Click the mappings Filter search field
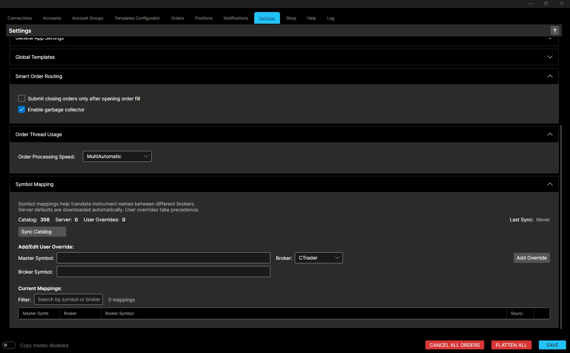 pyautogui.click(x=68, y=299)
